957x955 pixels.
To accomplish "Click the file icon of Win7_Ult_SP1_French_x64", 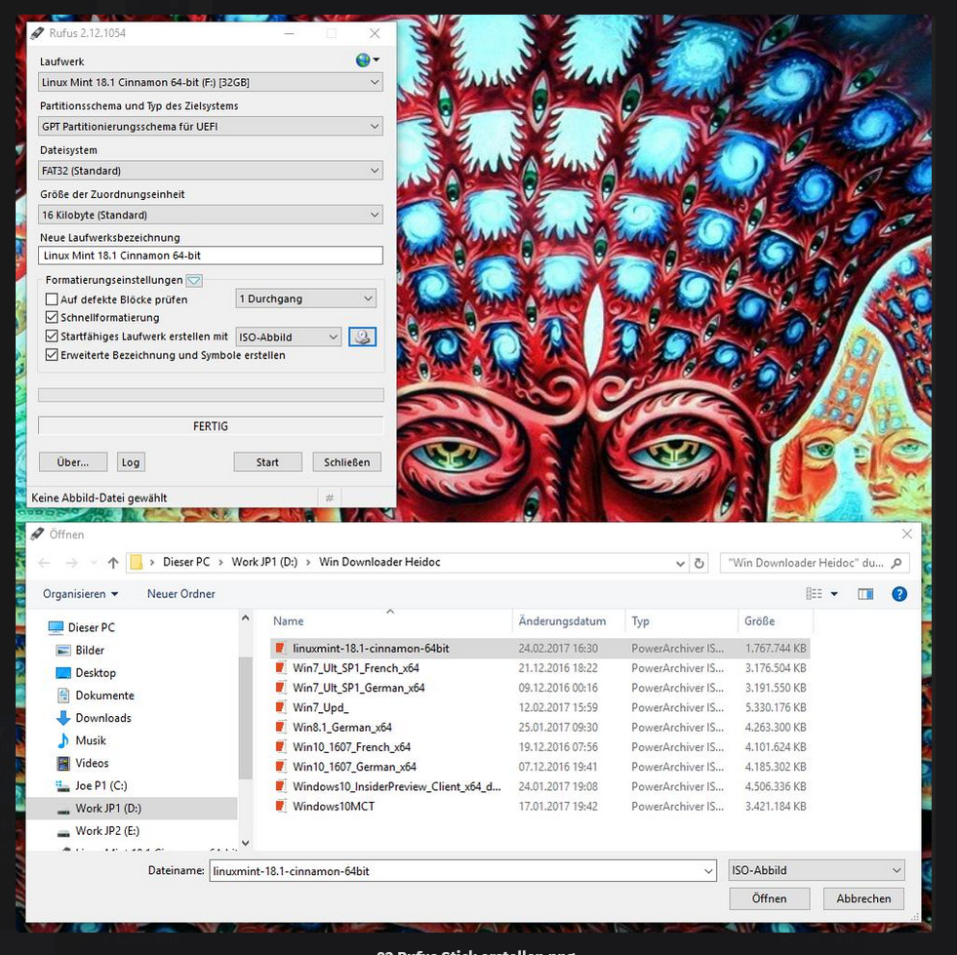I will [281, 667].
